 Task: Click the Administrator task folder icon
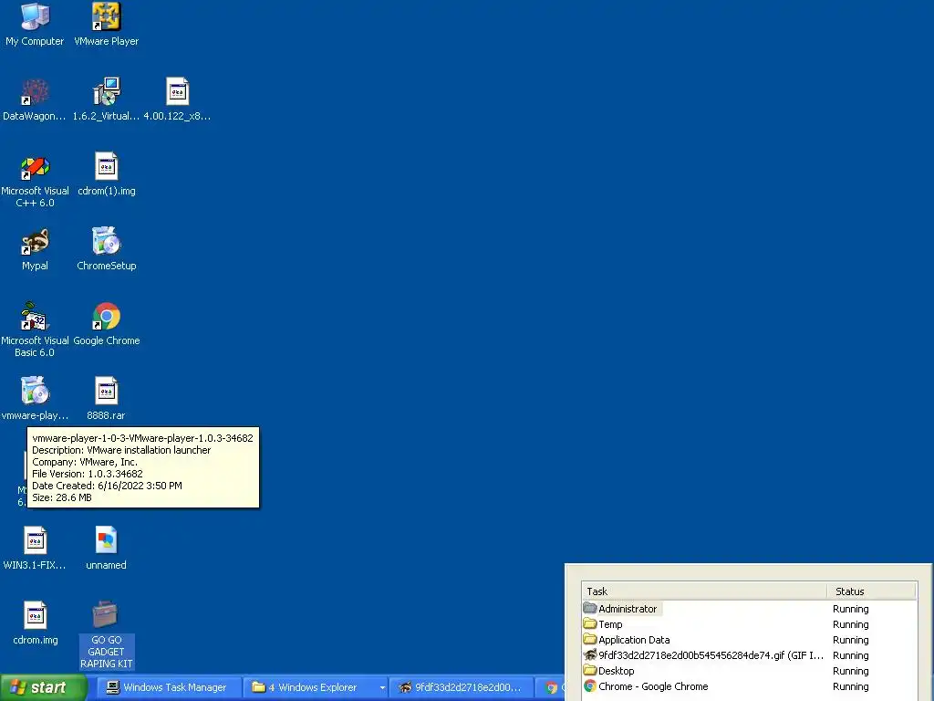point(590,608)
